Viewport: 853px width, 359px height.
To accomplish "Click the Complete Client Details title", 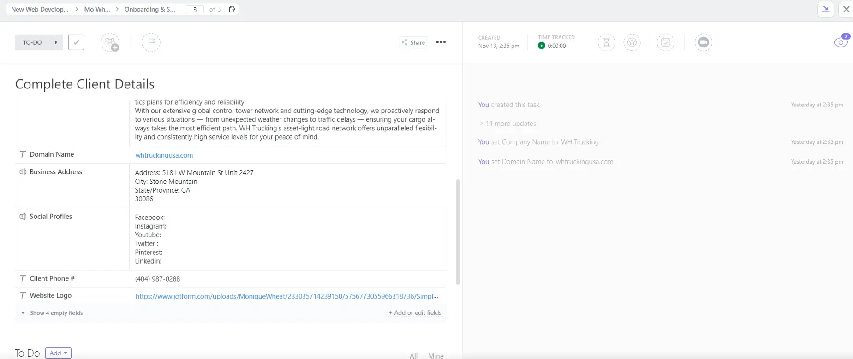I will point(85,84).
